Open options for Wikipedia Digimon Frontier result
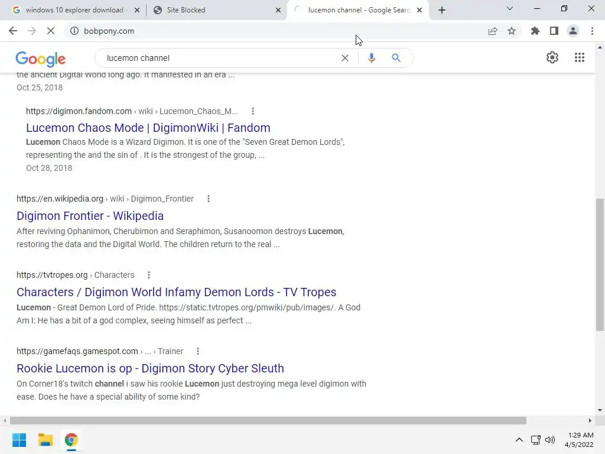This screenshot has width=605, height=454. (x=209, y=199)
